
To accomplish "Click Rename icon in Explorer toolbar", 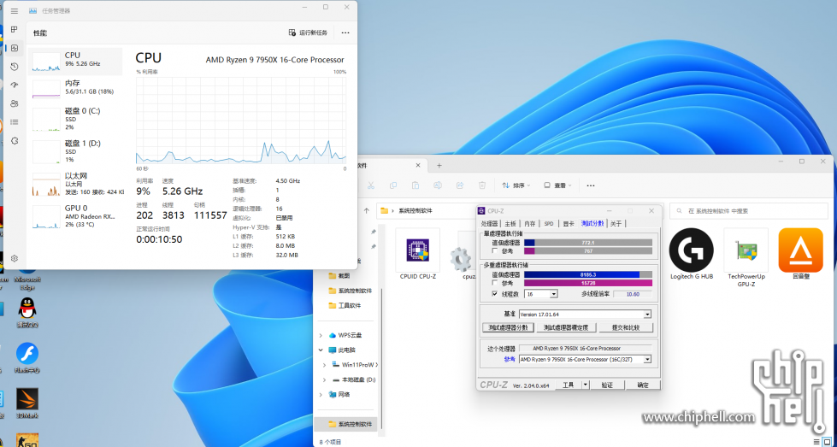I will [437, 185].
